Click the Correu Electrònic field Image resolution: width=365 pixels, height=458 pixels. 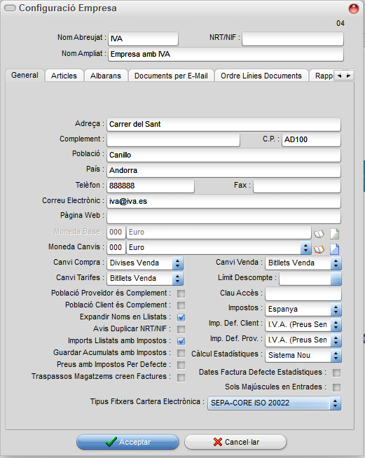point(223,202)
